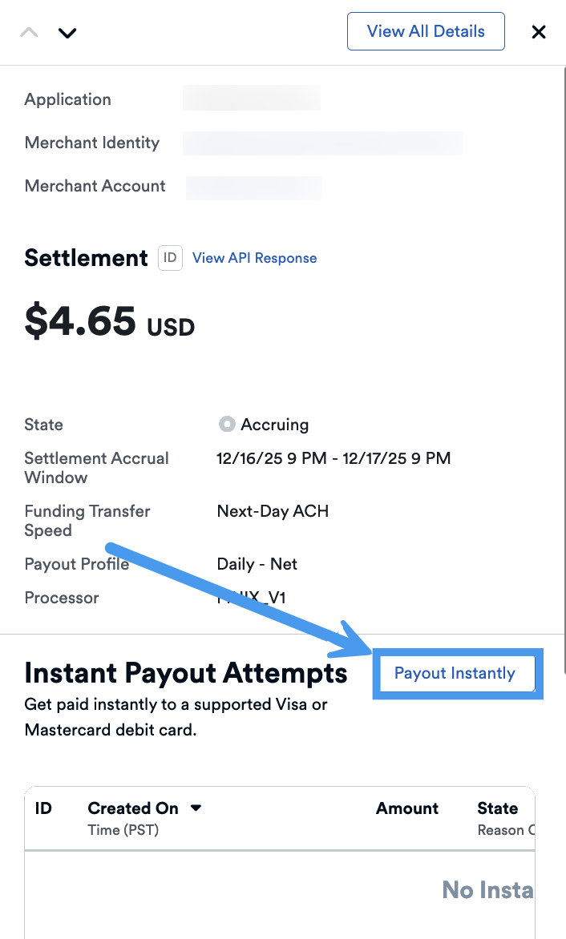566x939 pixels.
Task: Click the $4.65 USD settlement amount
Action: click(109, 322)
